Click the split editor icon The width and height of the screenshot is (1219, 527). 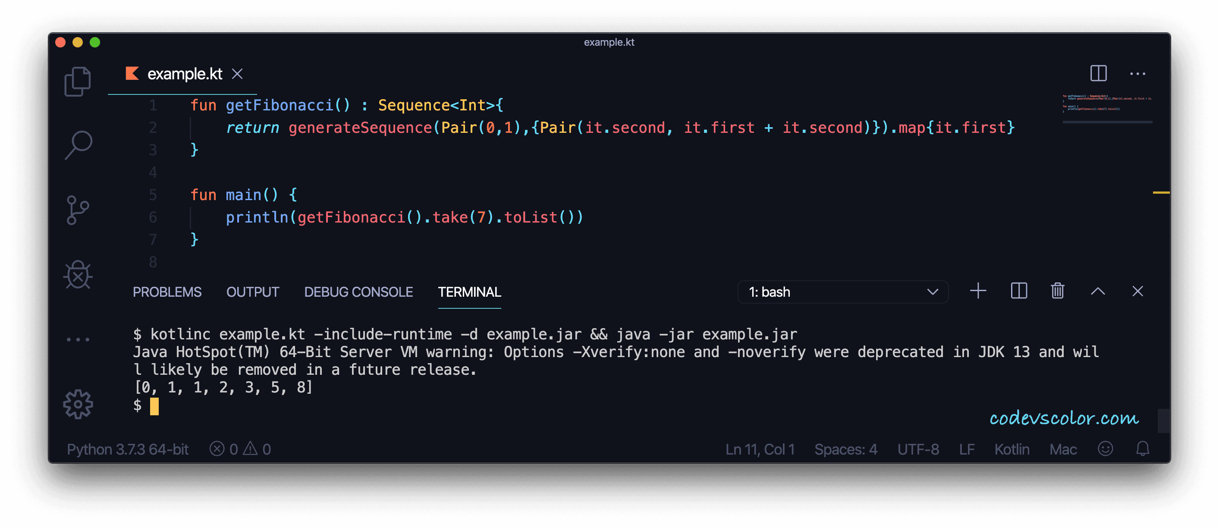(x=1098, y=73)
